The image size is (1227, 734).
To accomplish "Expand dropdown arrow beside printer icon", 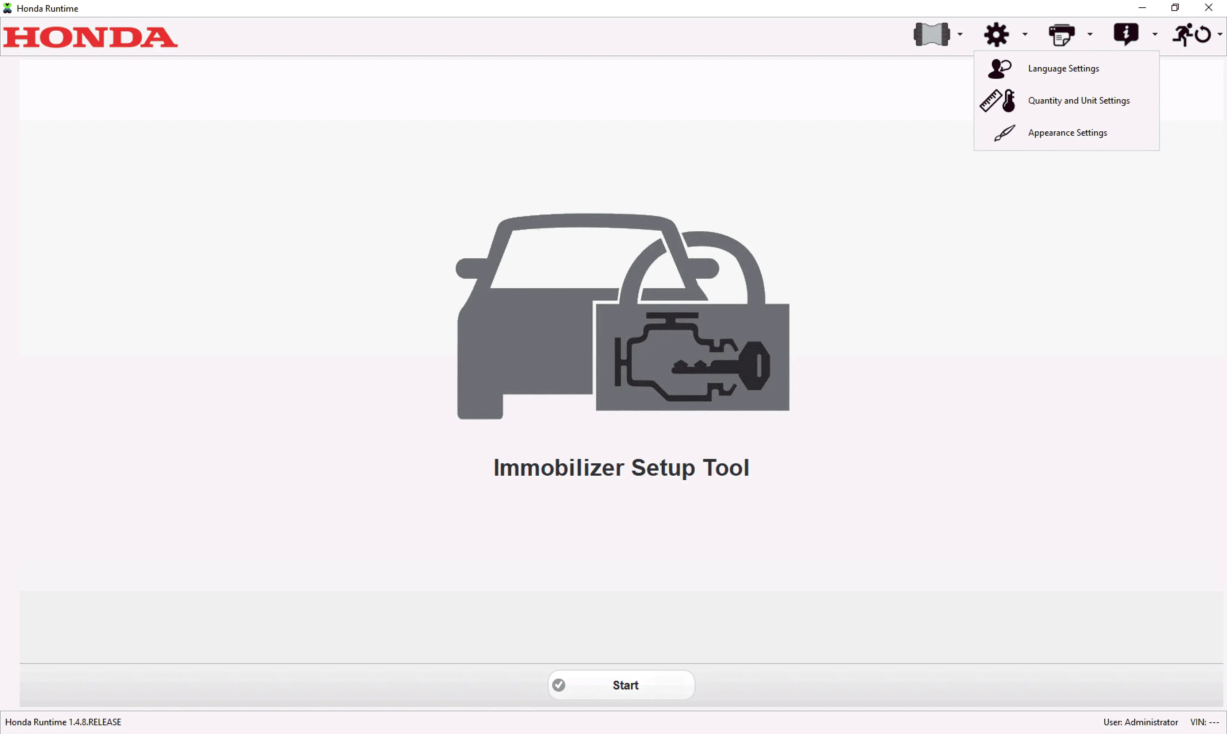I will point(1090,34).
